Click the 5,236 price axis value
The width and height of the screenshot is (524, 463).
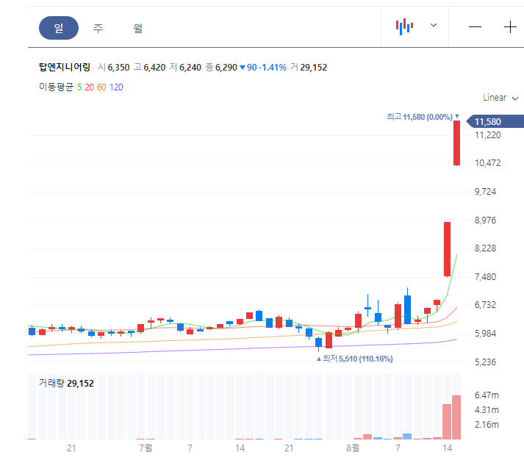pyautogui.click(x=486, y=362)
